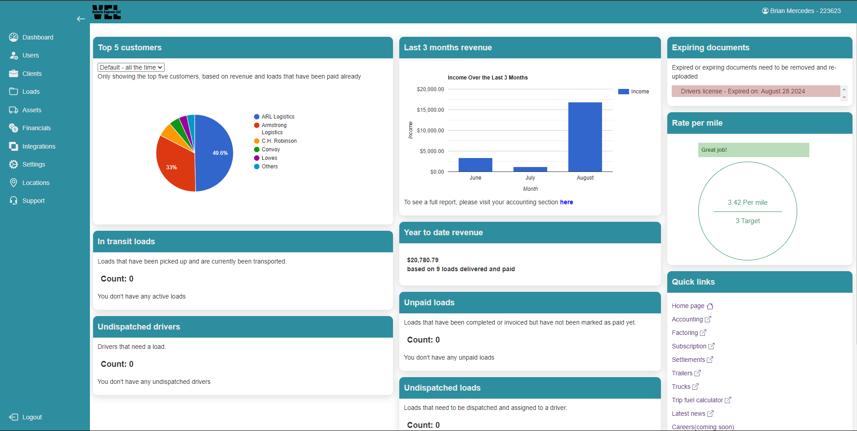857x431 pixels.
Task: Click the Dashboard gauge icon in sidebar
Action: [x=13, y=37]
